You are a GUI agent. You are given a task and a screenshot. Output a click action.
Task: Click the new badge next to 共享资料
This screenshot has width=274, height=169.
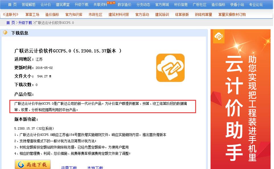[111, 3]
